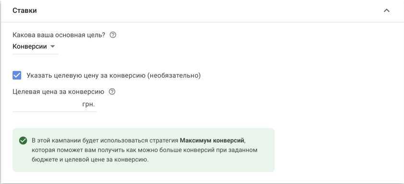Collapse the Ставки section using the chevron

point(386,11)
